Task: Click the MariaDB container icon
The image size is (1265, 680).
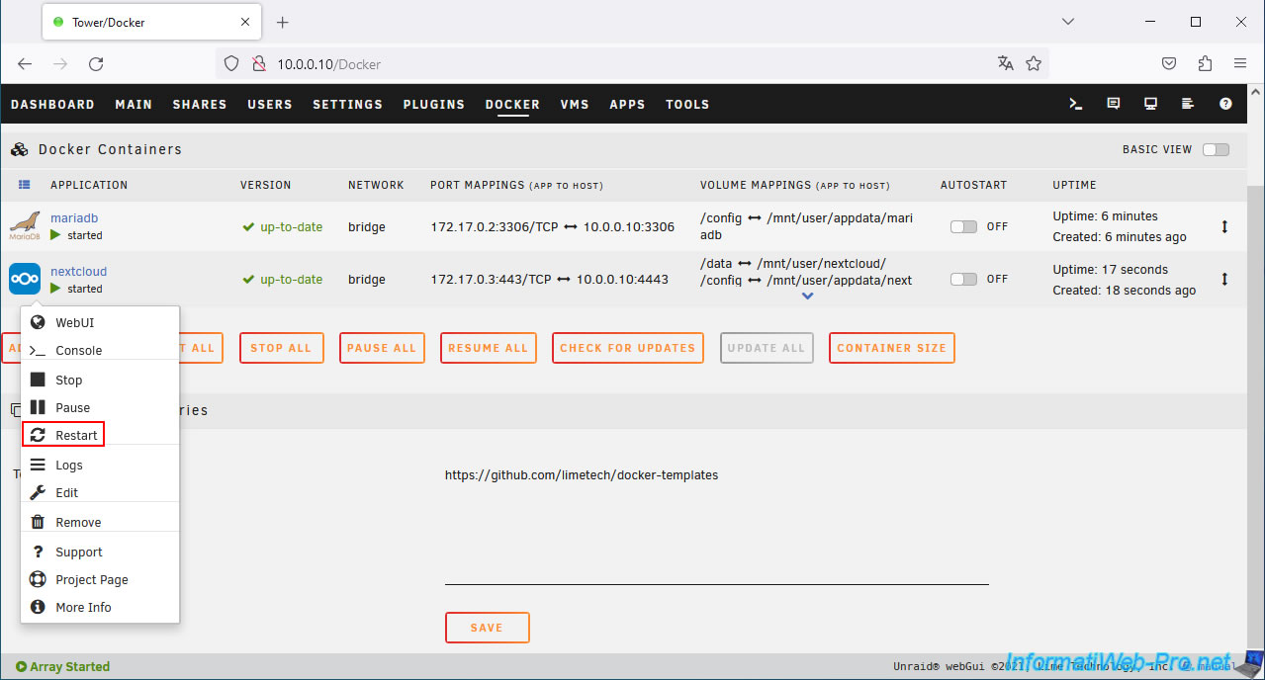Action: [25, 226]
